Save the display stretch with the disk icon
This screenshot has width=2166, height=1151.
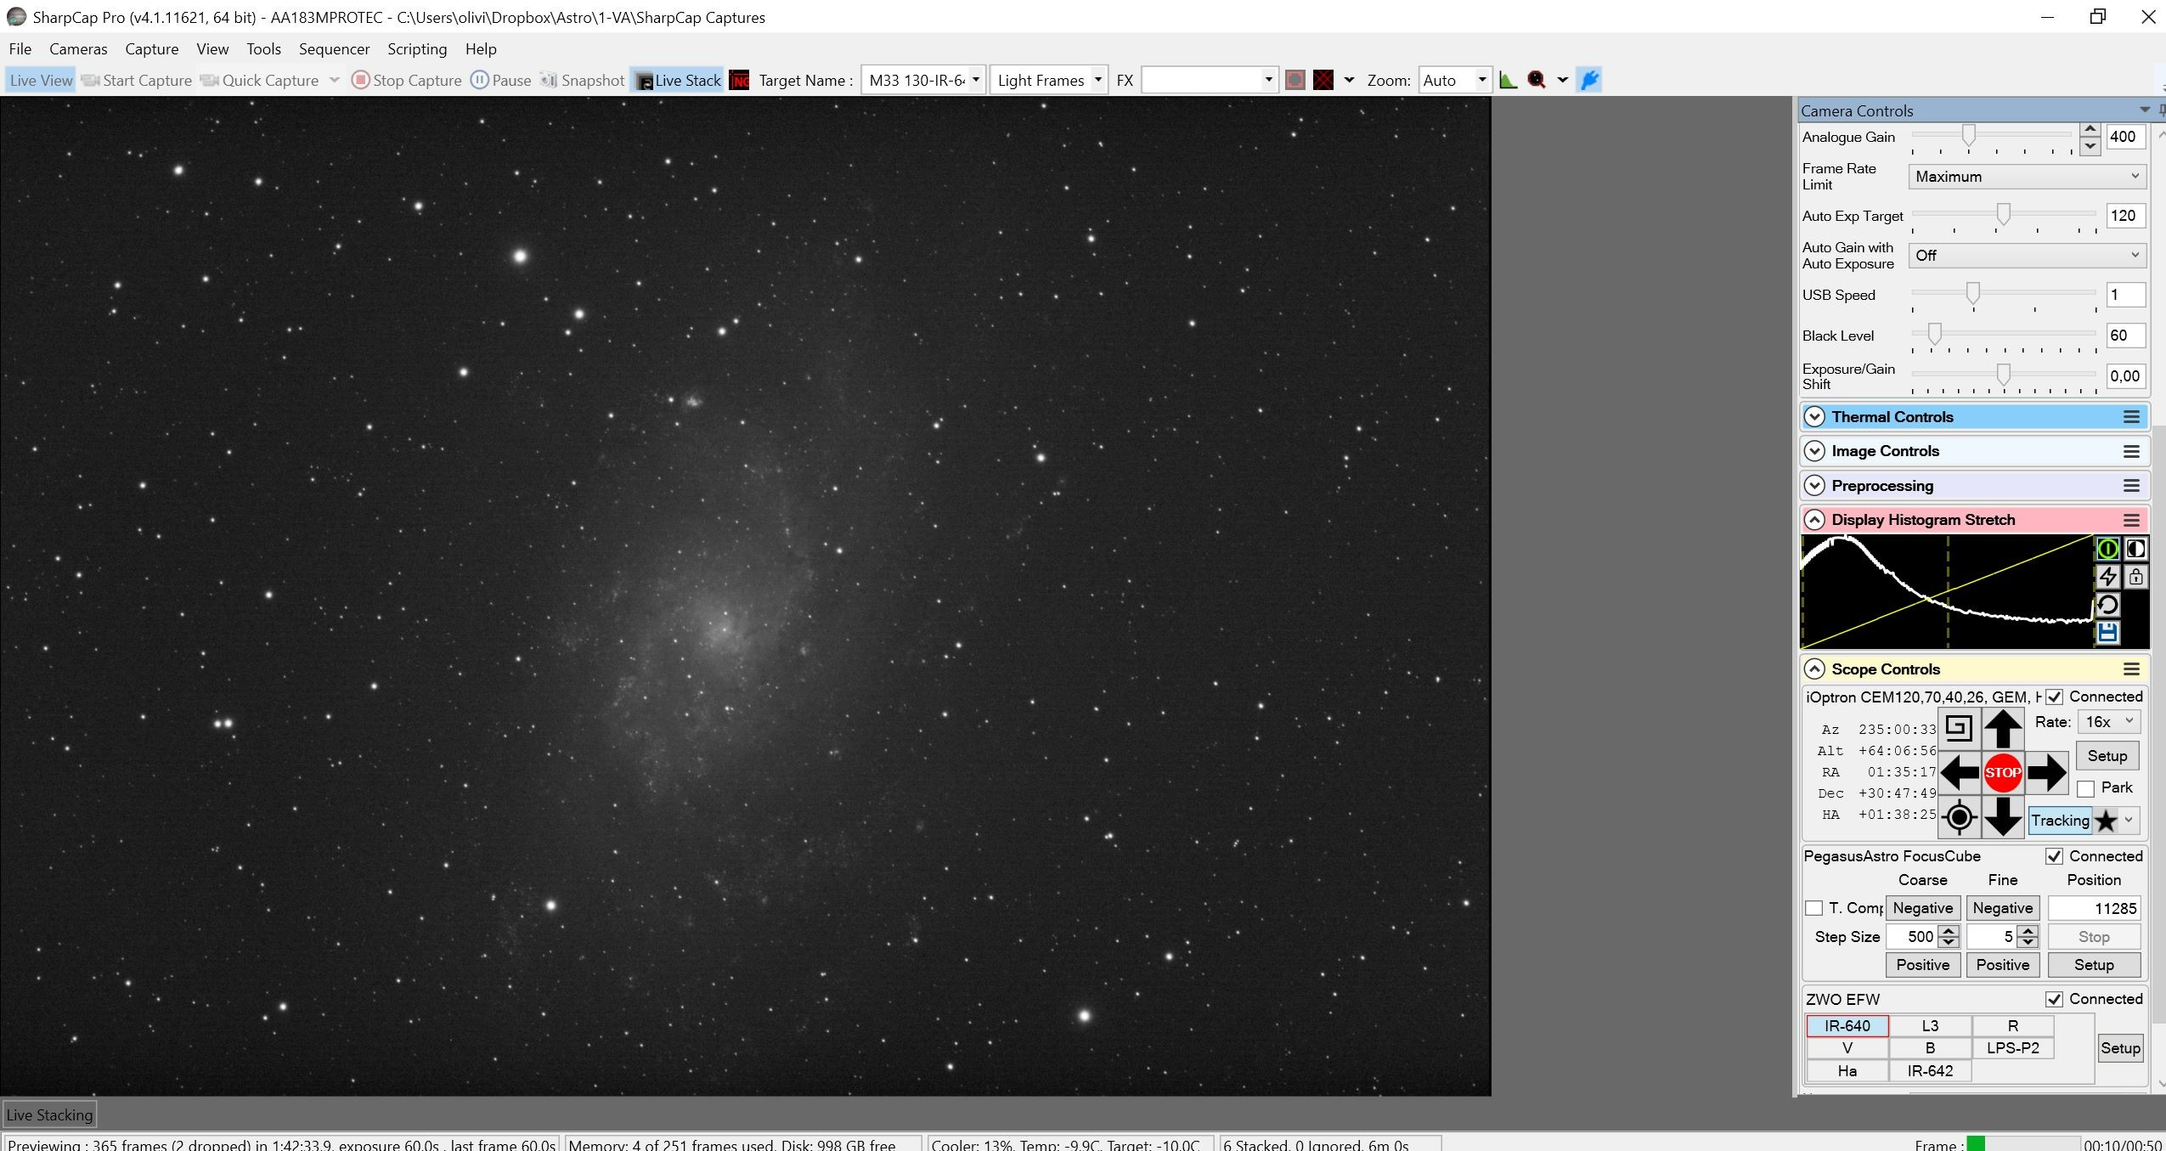[2107, 633]
